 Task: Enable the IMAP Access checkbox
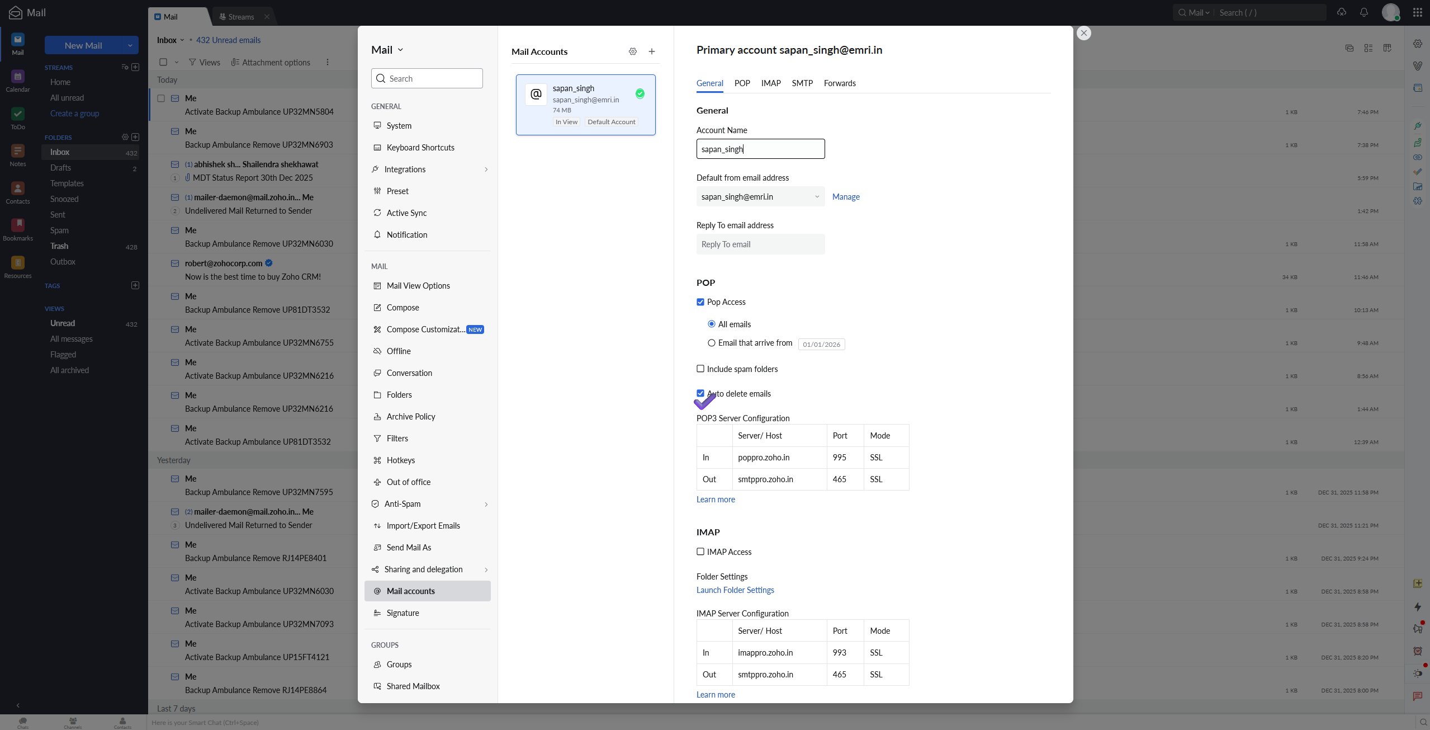[700, 552]
